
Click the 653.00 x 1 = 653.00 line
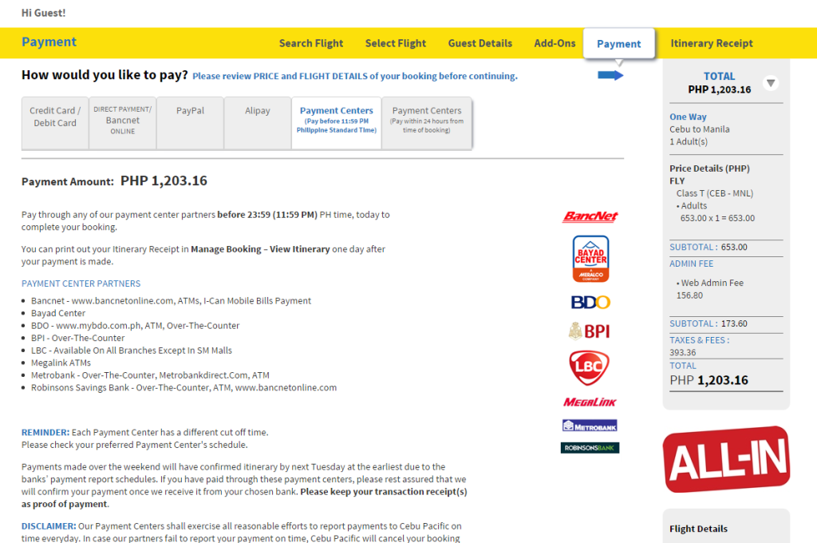(x=717, y=219)
